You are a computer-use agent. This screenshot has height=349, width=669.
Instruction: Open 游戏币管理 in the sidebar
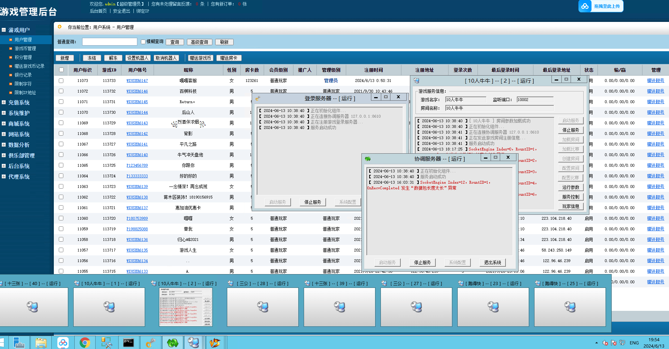[x=25, y=48]
